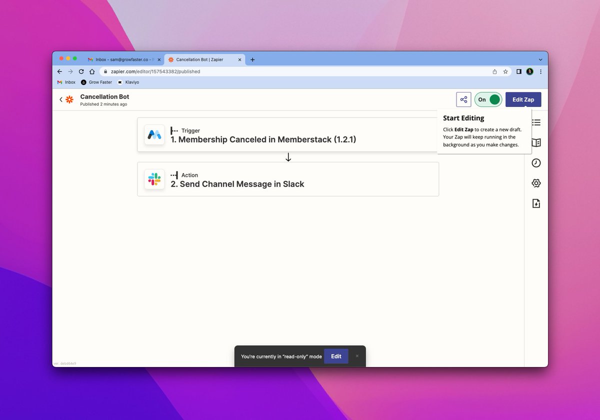600x420 pixels.
Task: Close the Gmail Inbox tab
Action: click(x=159, y=59)
